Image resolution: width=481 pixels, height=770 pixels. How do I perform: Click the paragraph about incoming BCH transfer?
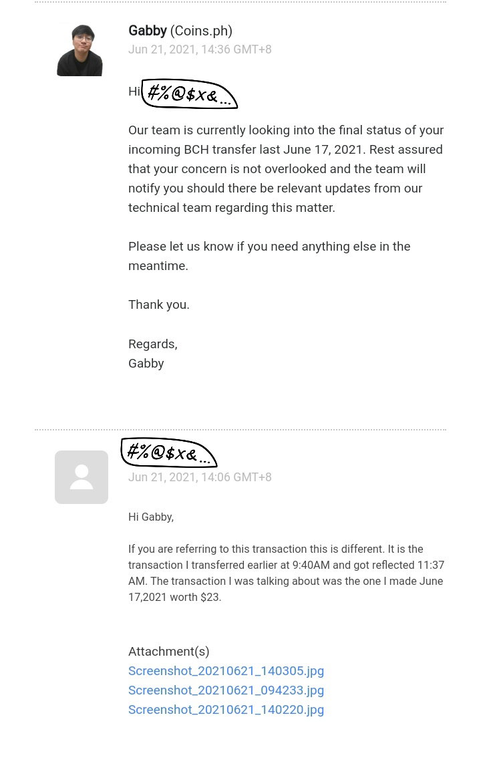pos(286,169)
